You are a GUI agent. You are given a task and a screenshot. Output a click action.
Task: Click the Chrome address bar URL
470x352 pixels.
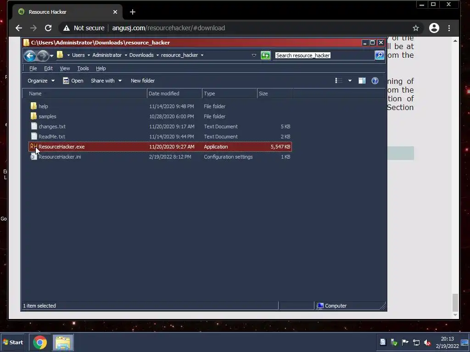168,28
